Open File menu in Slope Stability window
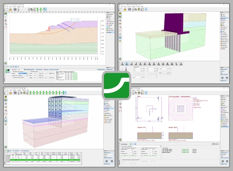 [5, 7]
